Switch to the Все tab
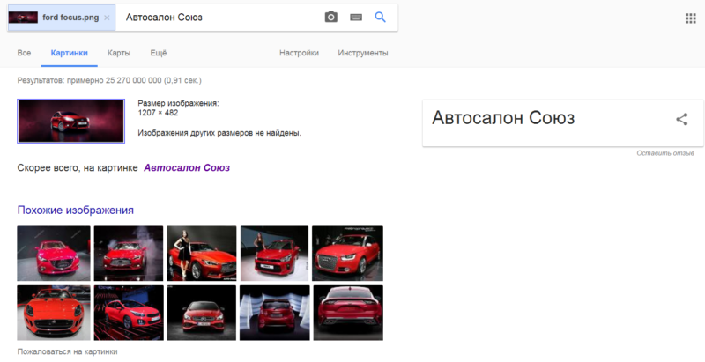The image size is (705, 362). coord(24,53)
